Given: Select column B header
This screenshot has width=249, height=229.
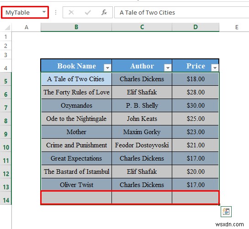Looking at the screenshot, I should pos(76,27).
